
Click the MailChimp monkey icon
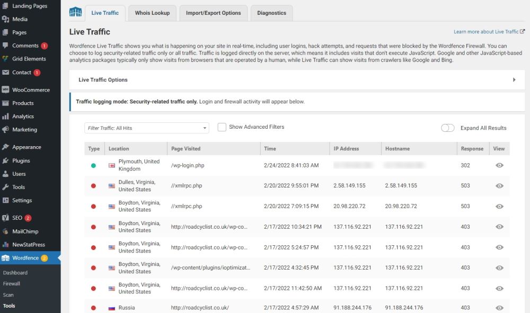[5, 231]
